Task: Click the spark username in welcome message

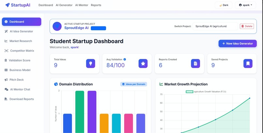Action: point(74,47)
